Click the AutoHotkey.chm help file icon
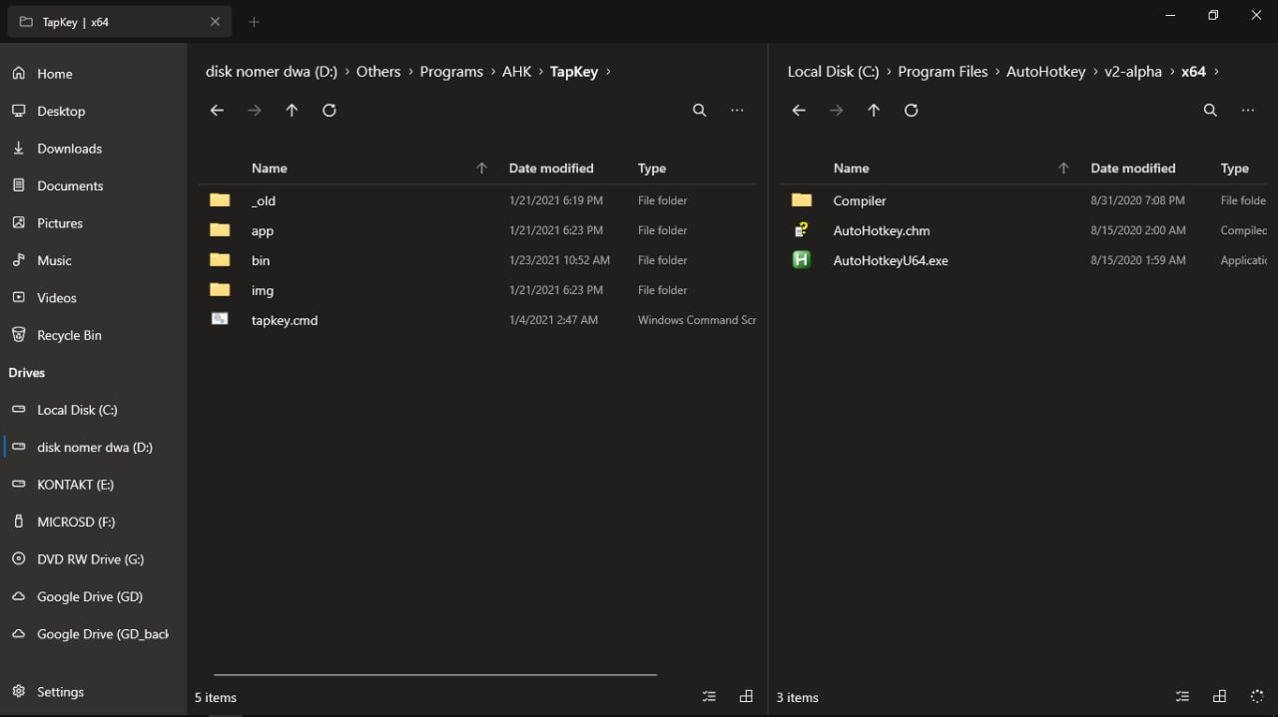 point(801,230)
